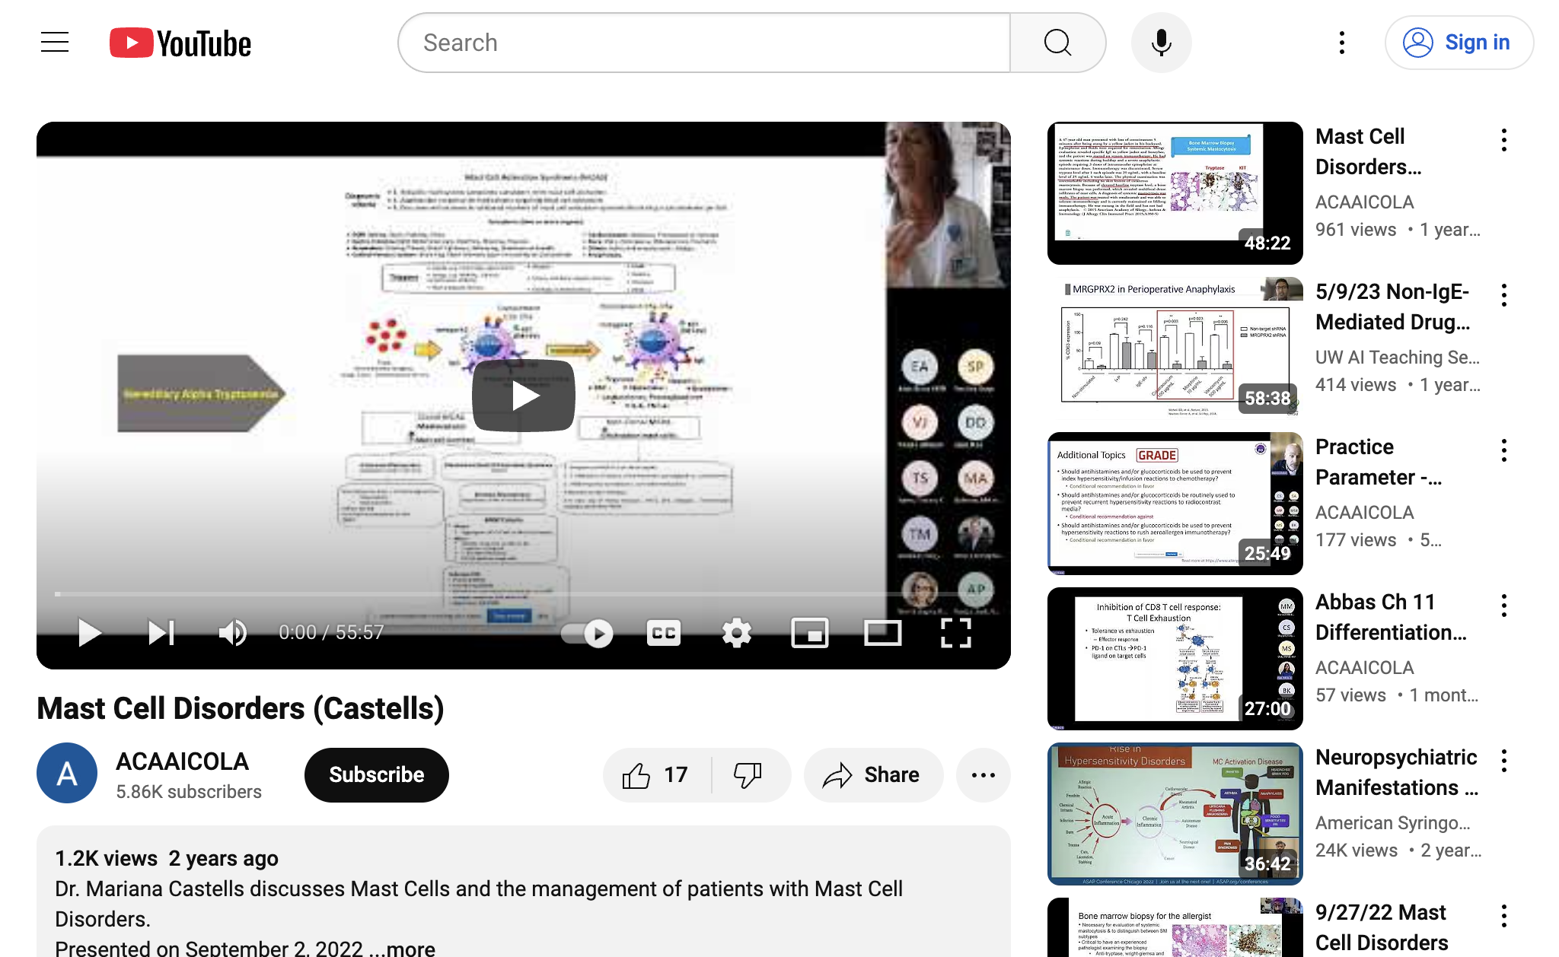
Task: Switch to theater mode
Action: click(882, 633)
